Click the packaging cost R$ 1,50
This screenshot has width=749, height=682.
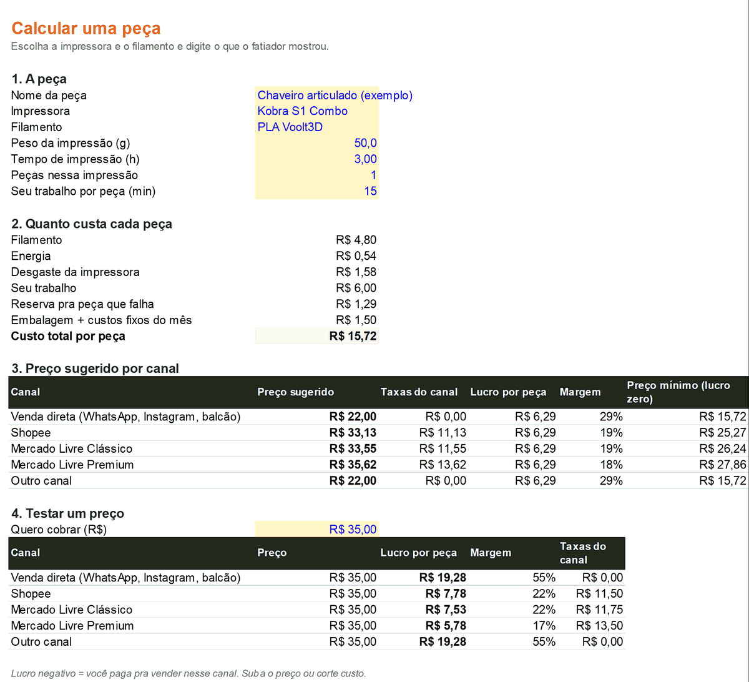click(356, 320)
